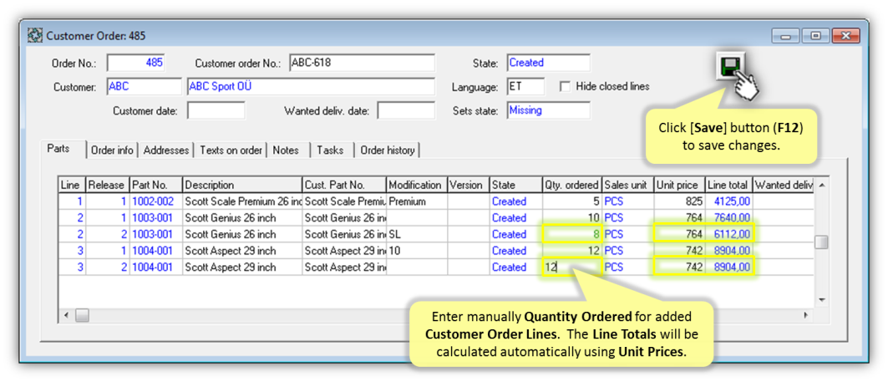The image size is (888, 382).
Task: Click the Modification column header
Action: [x=416, y=185]
